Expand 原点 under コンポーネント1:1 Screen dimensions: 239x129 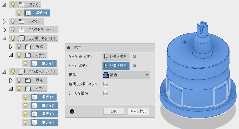11,47
